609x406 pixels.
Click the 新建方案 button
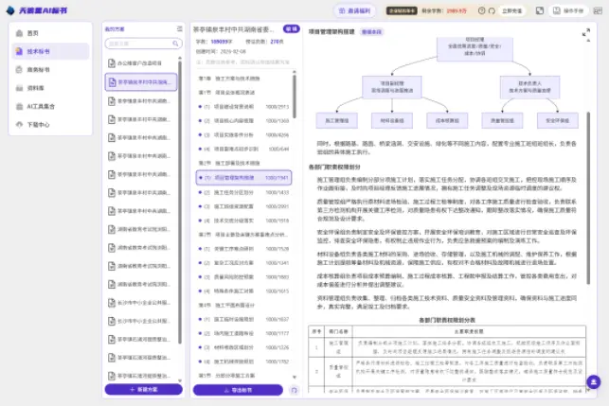point(142,389)
